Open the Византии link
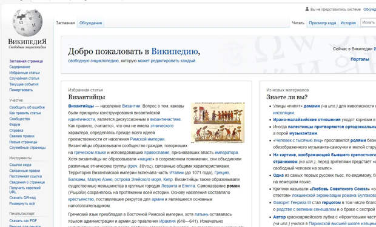 coord(131,106)
